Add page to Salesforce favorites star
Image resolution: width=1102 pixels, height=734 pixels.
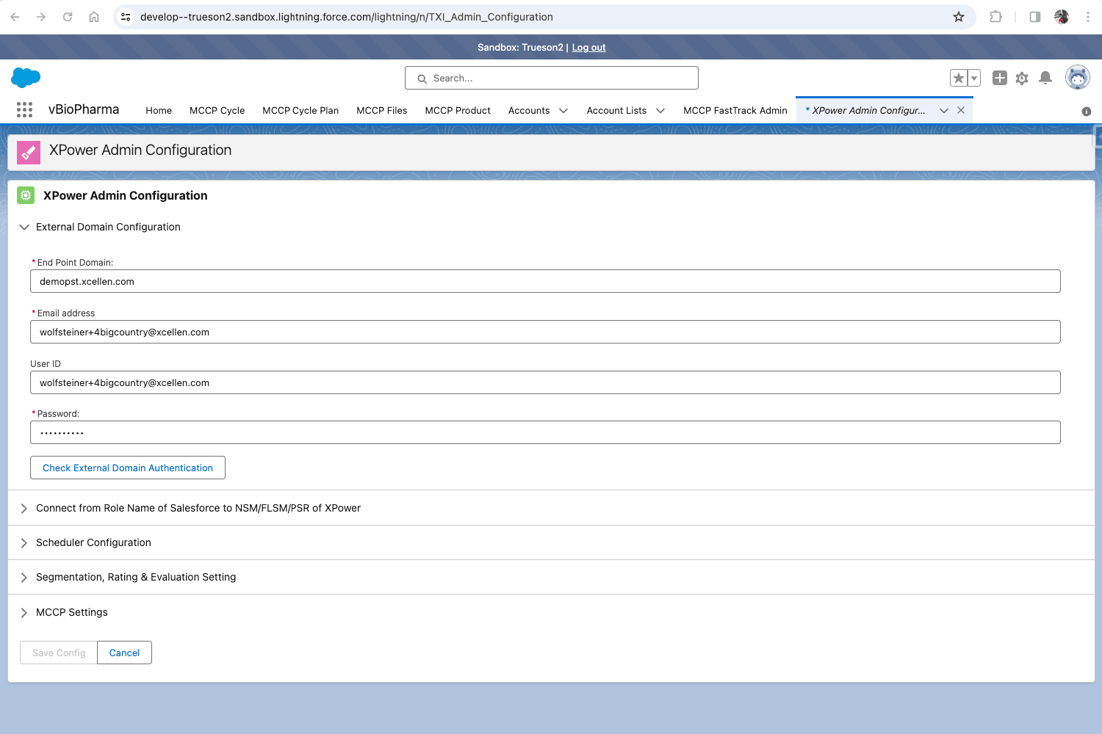click(x=959, y=78)
